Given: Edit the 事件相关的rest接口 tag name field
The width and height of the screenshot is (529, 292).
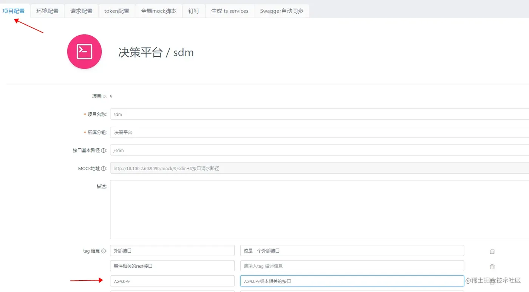Looking at the screenshot, I should click(x=172, y=266).
